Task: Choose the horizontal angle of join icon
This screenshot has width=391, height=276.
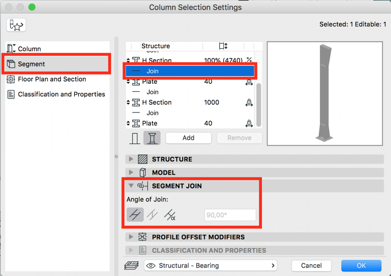Action: pyautogui.click(x=135, y=215)
